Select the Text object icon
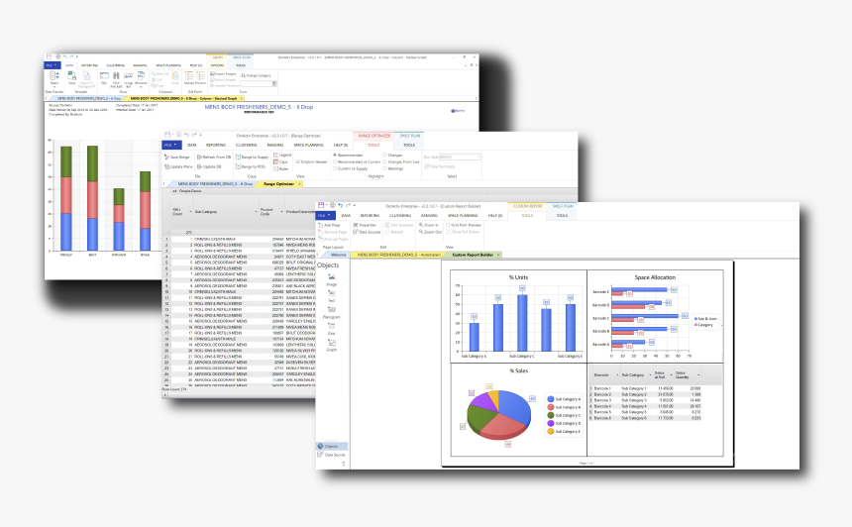 point(332,295)
